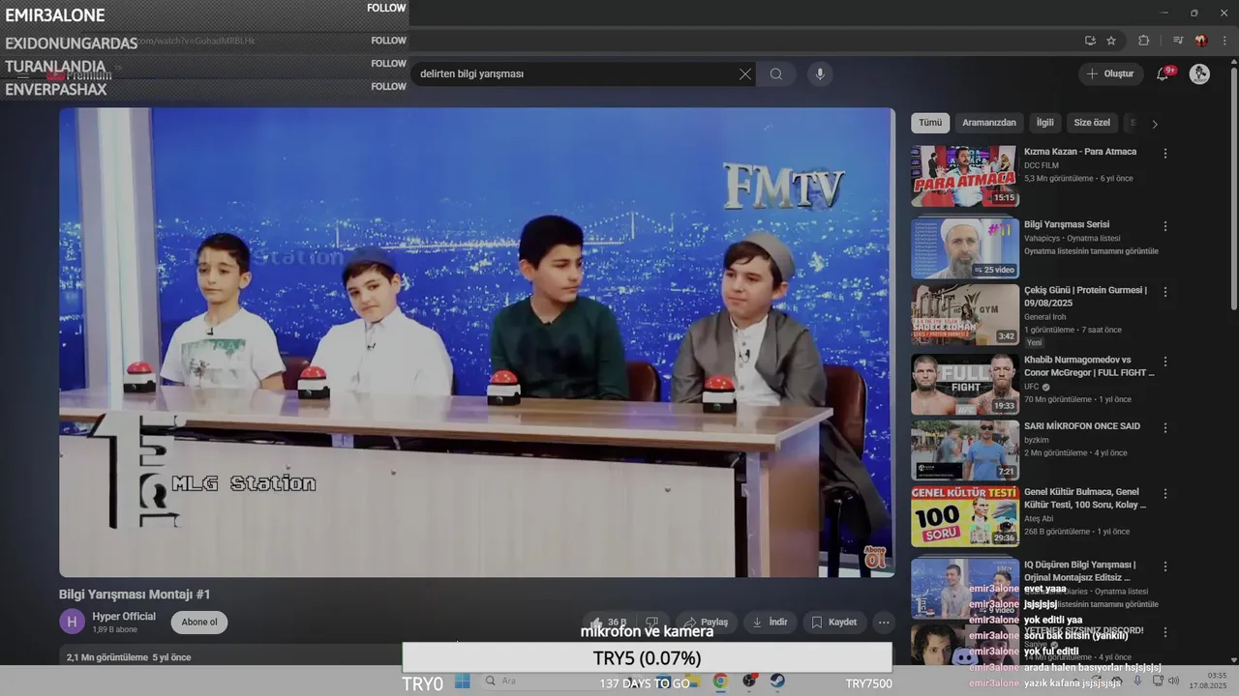
Task: Subscribe with the Abone ol button
Action: (199, 622)
